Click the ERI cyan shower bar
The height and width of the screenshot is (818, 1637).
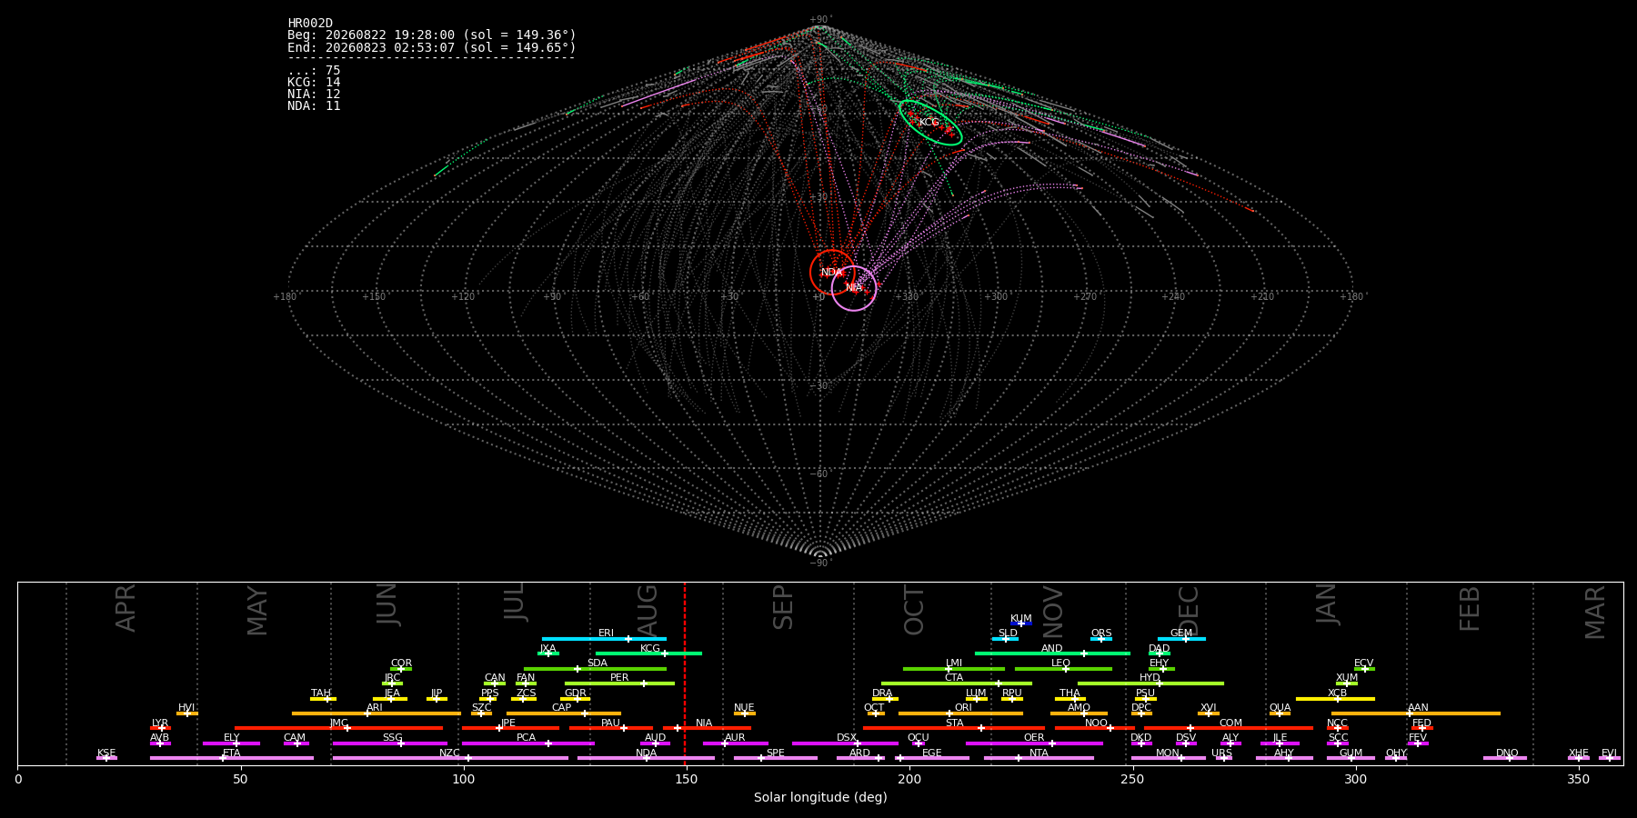tap(604, 639)
